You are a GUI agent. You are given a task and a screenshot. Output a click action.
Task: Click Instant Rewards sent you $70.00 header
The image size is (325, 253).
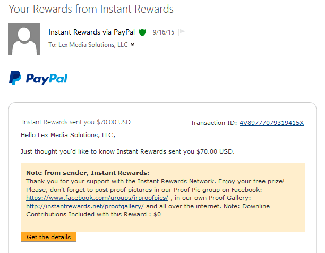[x=76, y=122]
